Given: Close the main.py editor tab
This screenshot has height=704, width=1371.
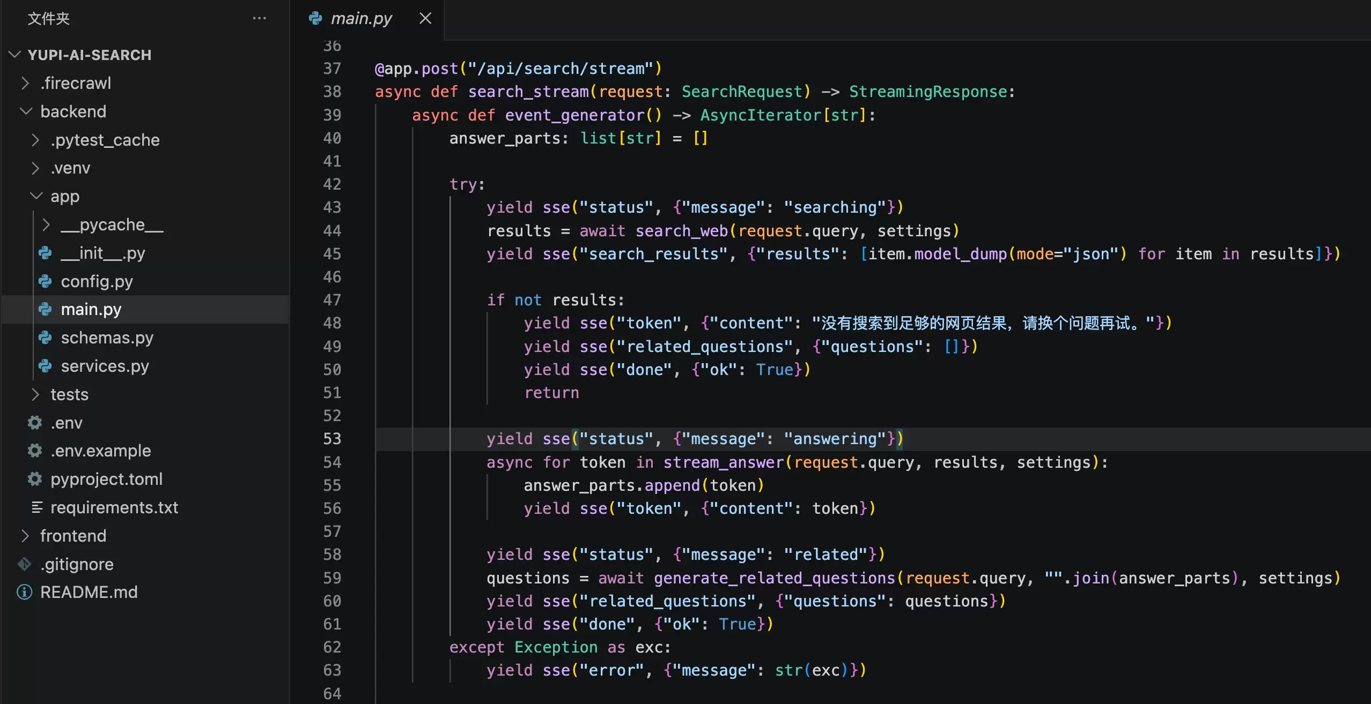Looking at the screenshot, I should [x=425, y=18].
